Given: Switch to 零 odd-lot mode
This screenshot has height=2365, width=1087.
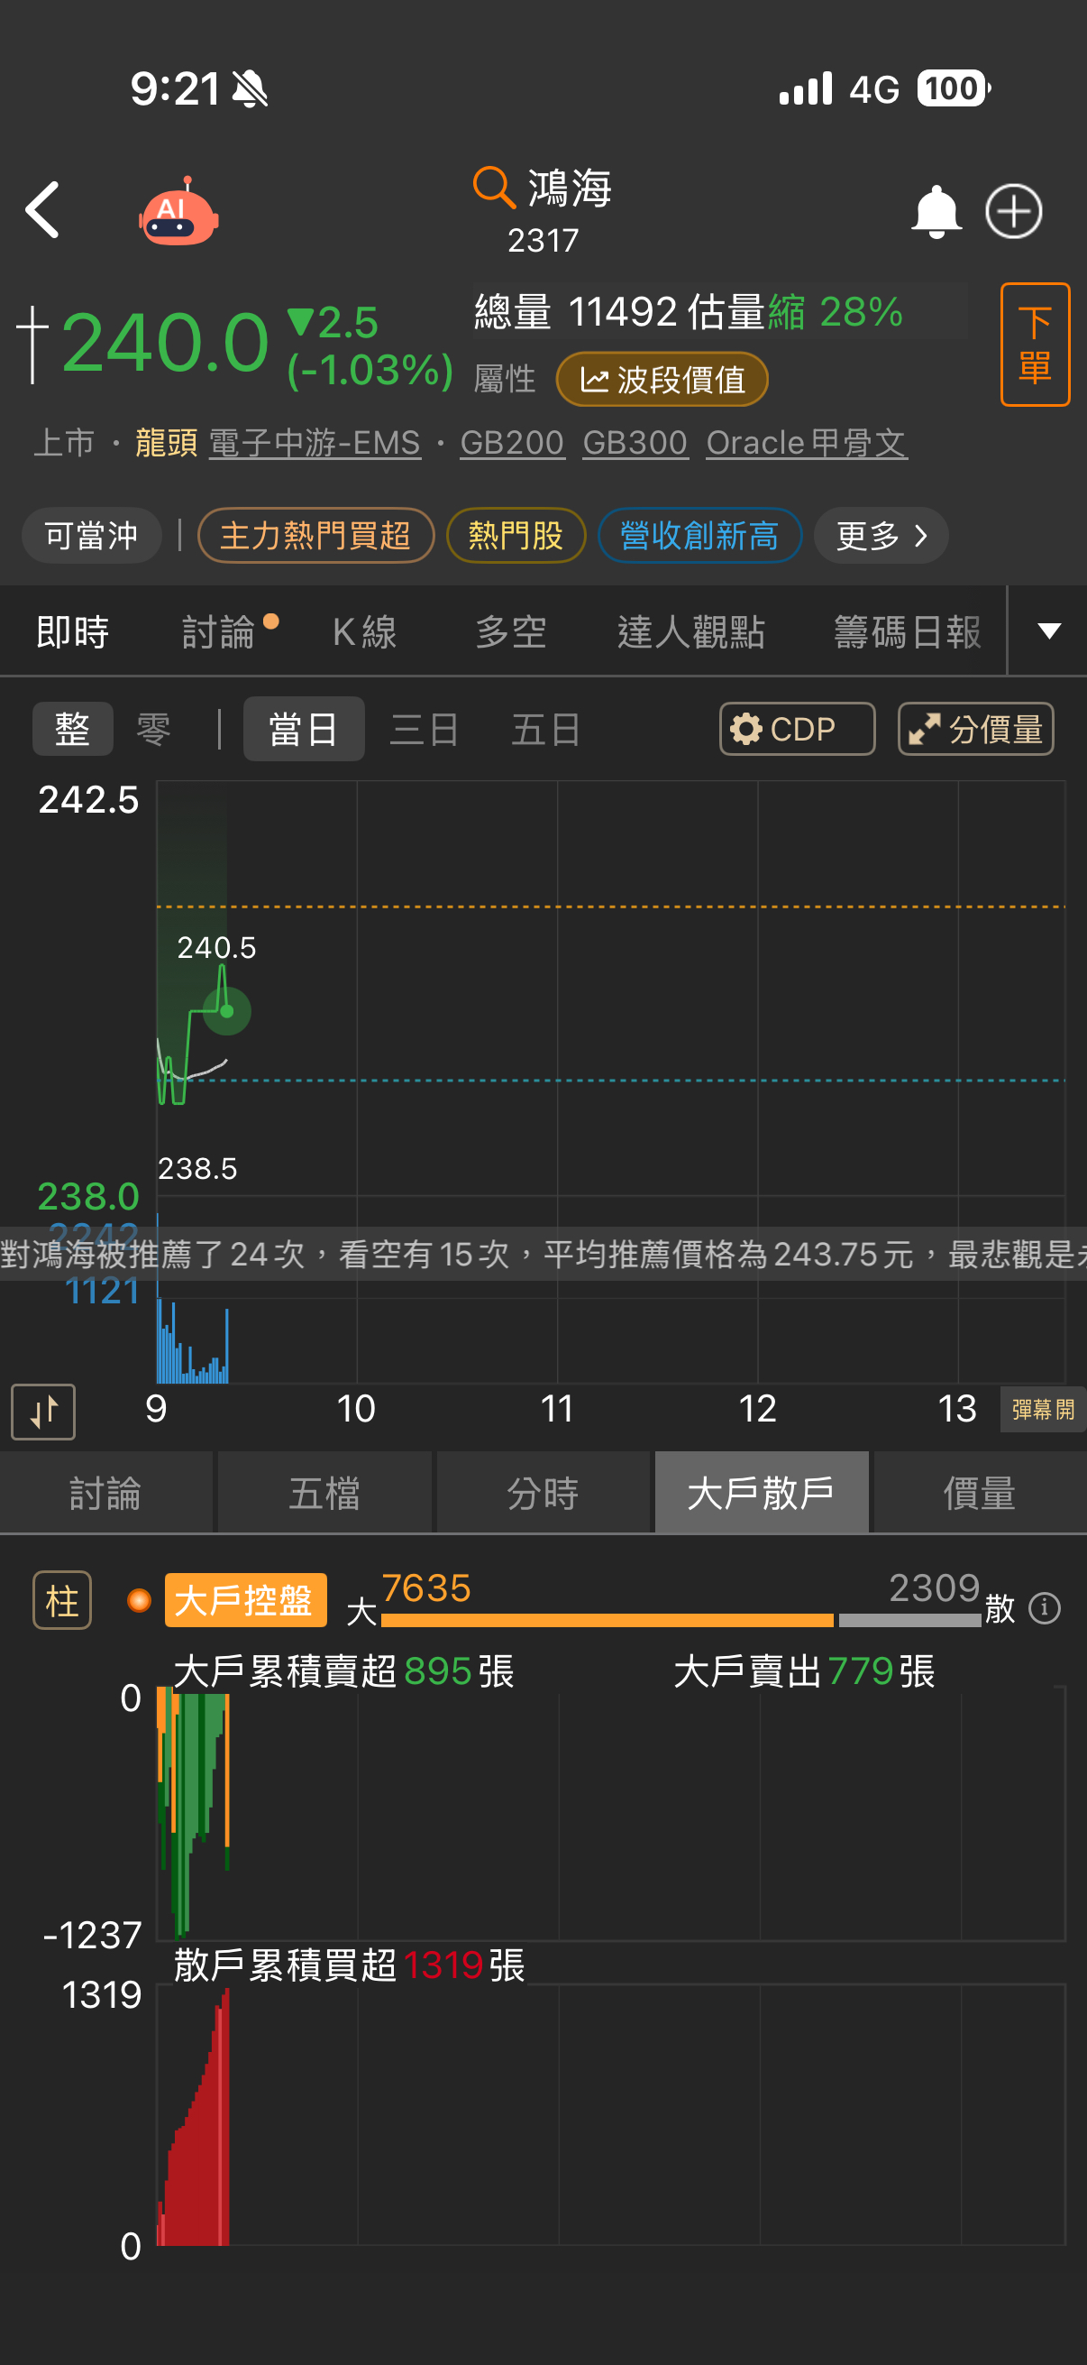Looking at the screenshot, I should (153, 730).
